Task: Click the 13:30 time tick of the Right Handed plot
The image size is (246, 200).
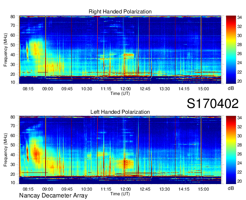Action: pos(164,89)
